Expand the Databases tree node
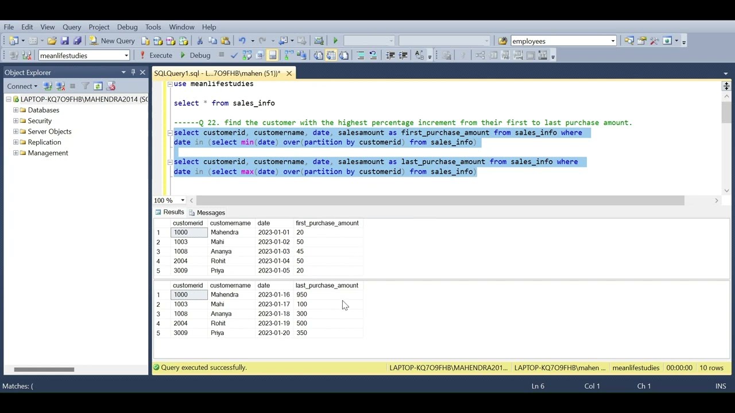 click(x=16, y=110)
